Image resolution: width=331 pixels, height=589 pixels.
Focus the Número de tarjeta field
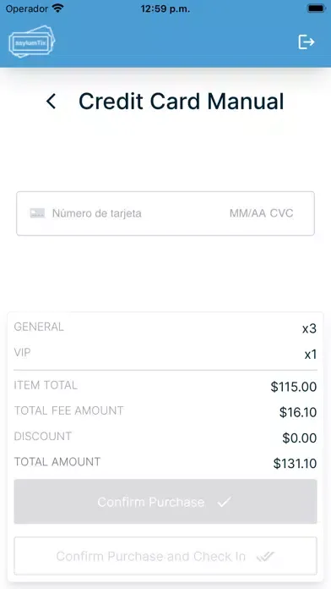coord(97,213)
